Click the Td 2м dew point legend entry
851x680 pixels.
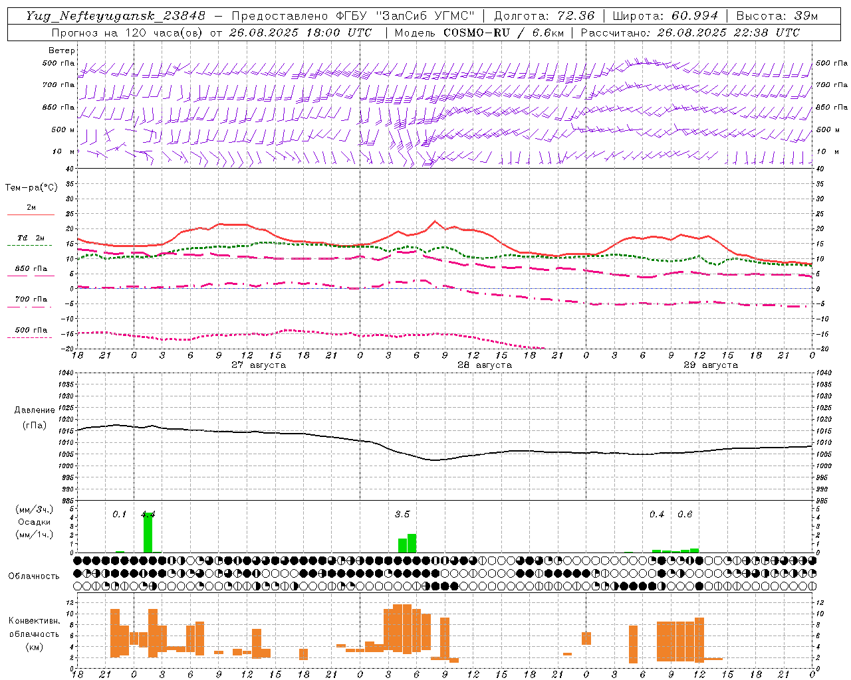[31, 238]
